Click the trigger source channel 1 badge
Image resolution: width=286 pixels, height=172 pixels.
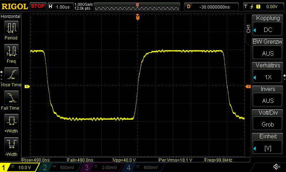pyautogui.click(x=258, y=7)
